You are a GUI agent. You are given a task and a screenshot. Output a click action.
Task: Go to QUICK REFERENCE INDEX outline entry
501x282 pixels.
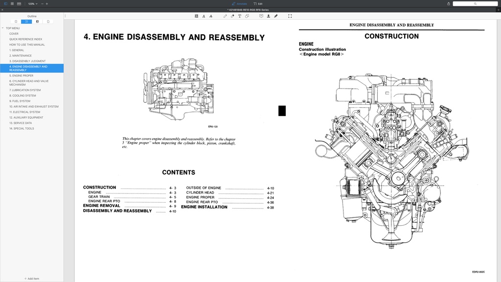click(x=25, y=39)
